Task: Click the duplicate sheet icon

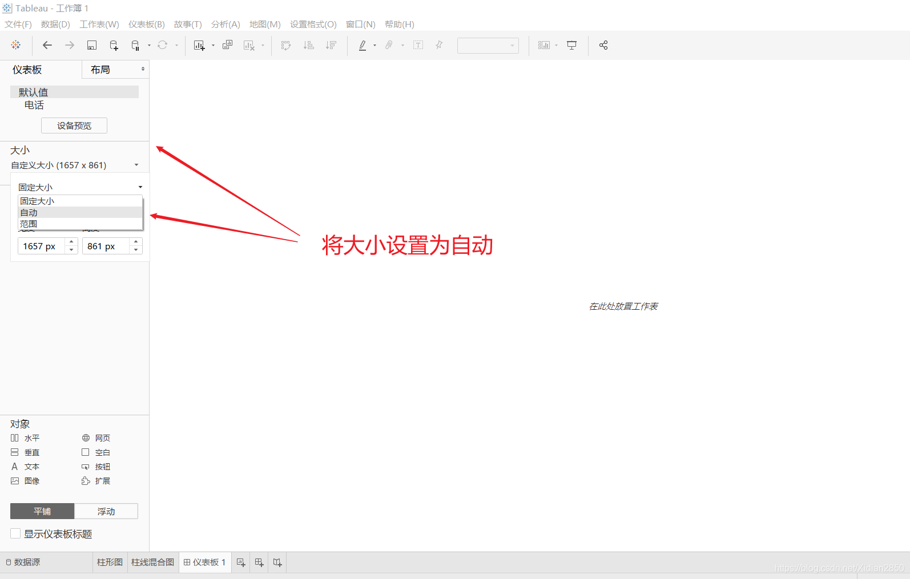Action: [227, 45]
